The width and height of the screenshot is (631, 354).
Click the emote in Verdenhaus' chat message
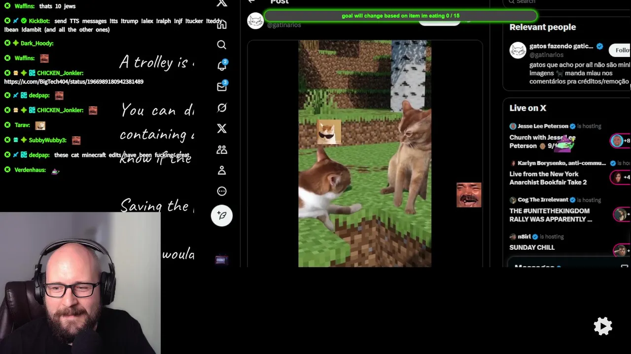coord(55,170)
